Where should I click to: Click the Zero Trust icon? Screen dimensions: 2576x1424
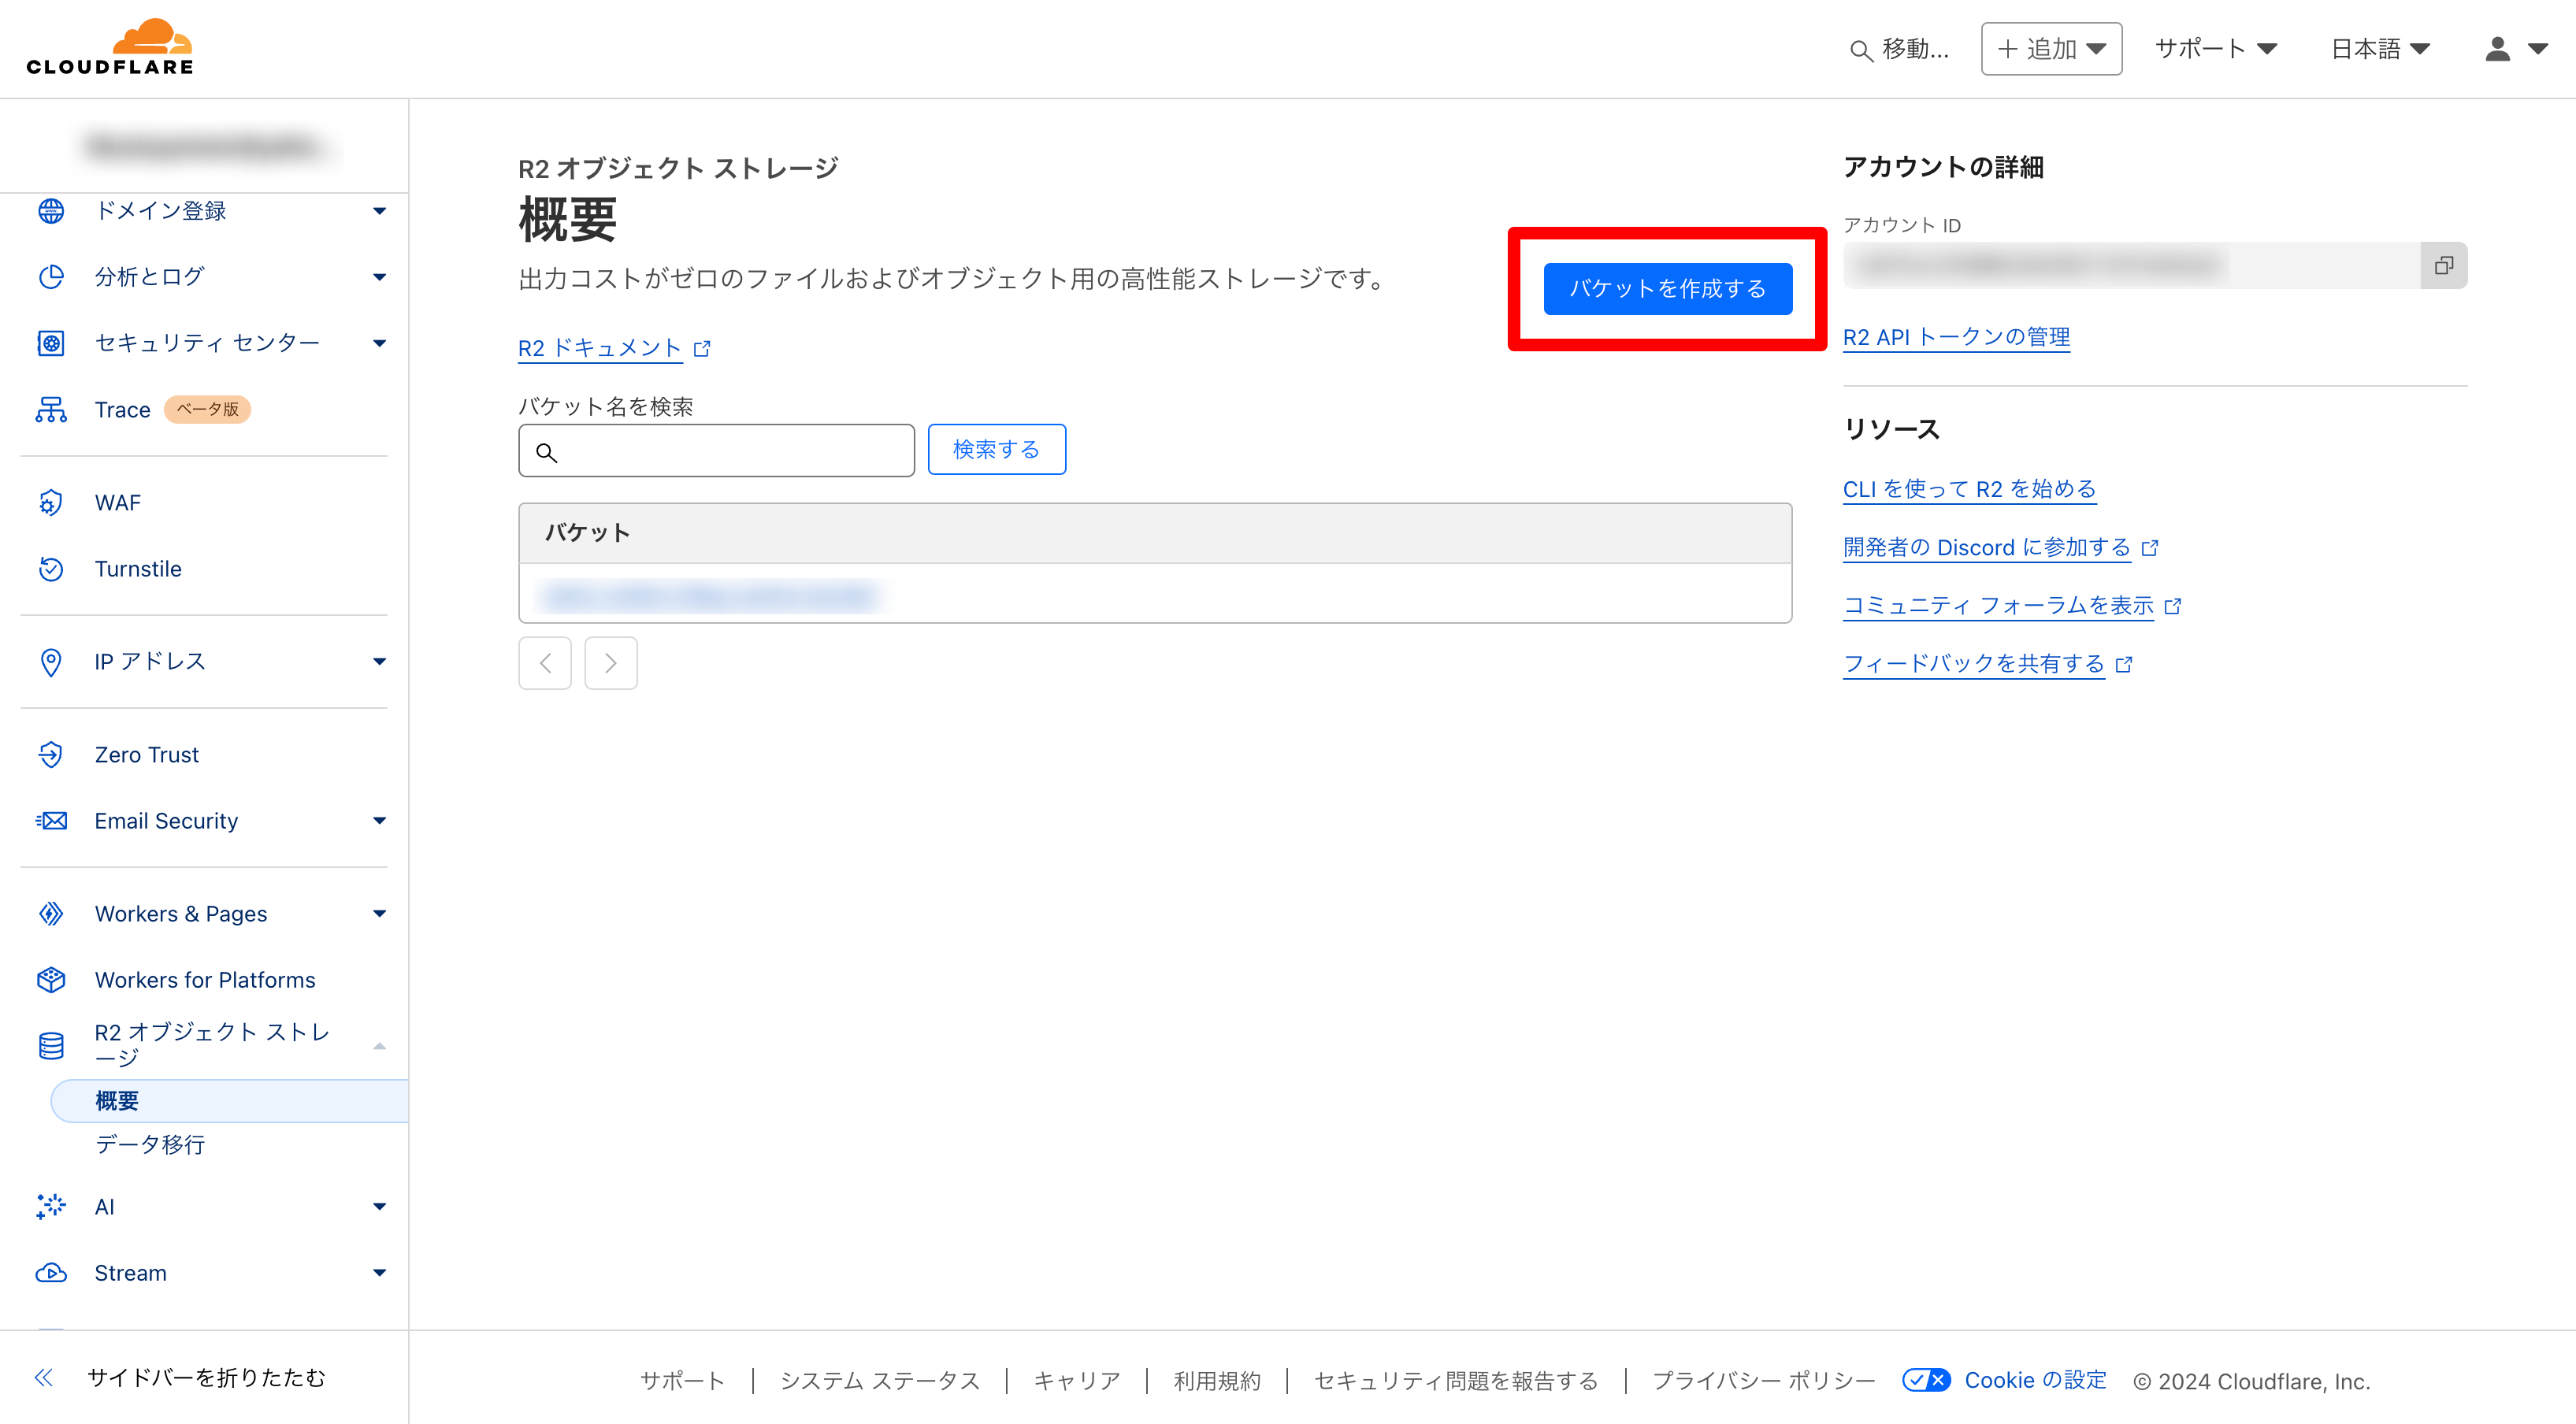(51, 755)
